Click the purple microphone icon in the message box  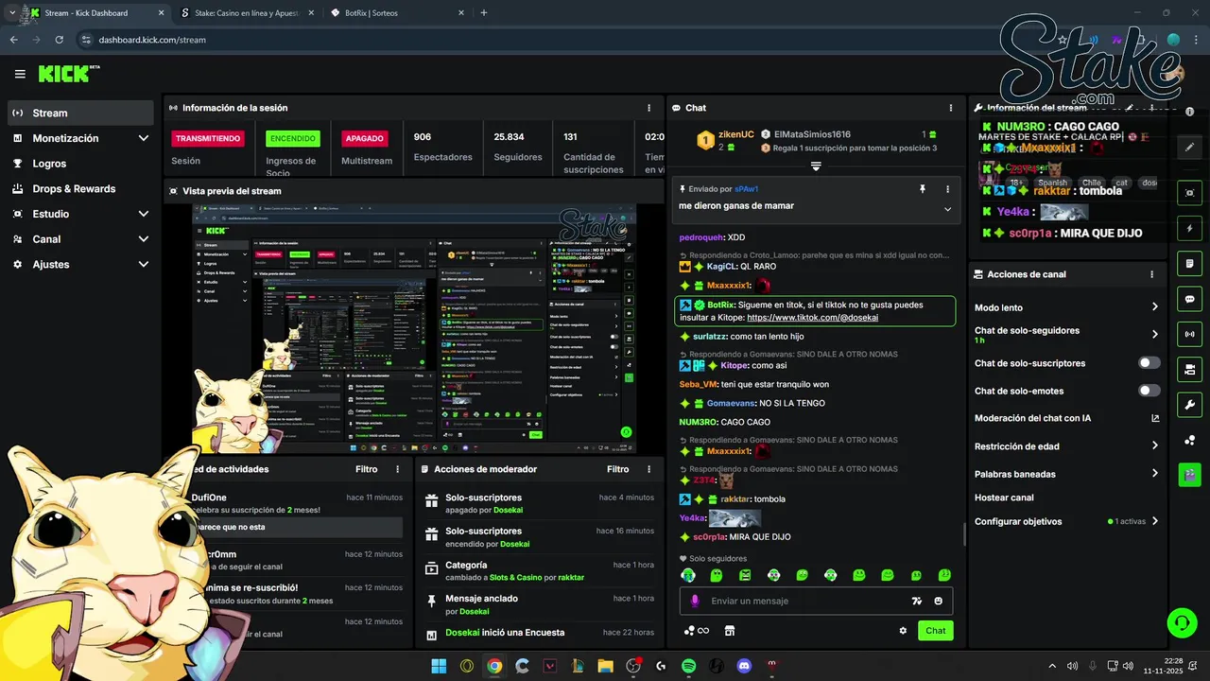coord(695,601)
